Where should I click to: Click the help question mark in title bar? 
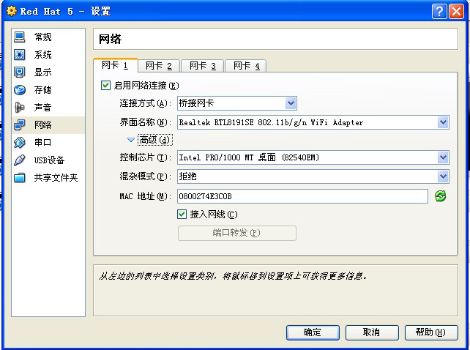pyautogui.click(x=439, y=12)
